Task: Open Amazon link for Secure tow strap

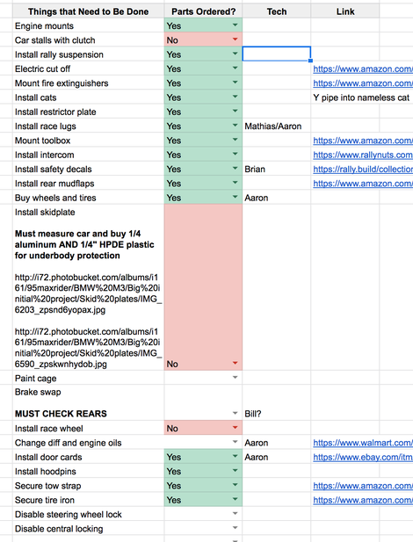Action: coord(363,486)
